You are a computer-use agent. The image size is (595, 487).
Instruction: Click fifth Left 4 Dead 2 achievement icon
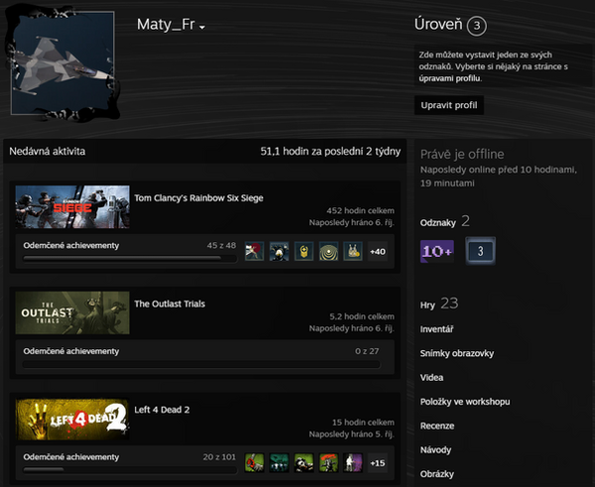click(353, 463)
